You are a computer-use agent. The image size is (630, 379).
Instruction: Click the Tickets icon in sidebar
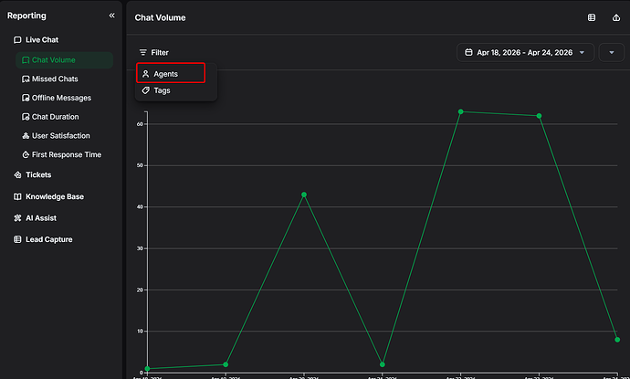(x=17, y=174)
